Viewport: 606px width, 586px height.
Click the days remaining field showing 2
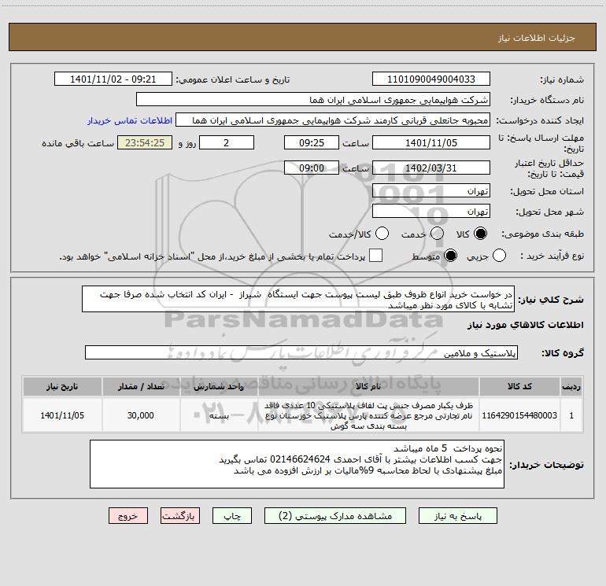(227, 142)
